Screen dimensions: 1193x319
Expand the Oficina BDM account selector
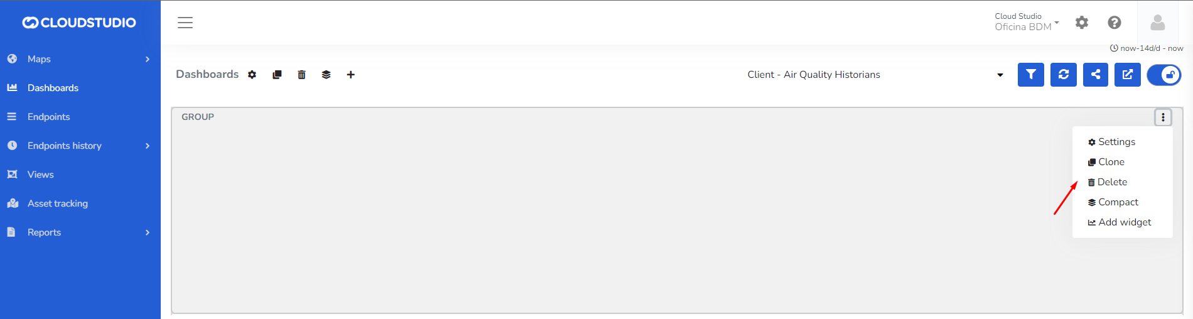pos(1027,22)
